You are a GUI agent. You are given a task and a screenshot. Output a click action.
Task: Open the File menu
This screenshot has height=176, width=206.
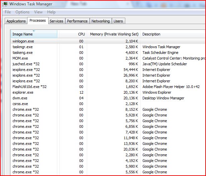[x=8, y=12]
